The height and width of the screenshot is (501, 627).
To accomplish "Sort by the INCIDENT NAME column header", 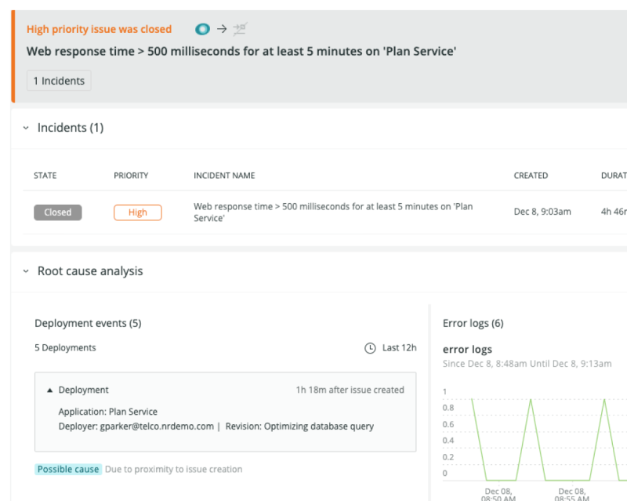I will point(224,176).
